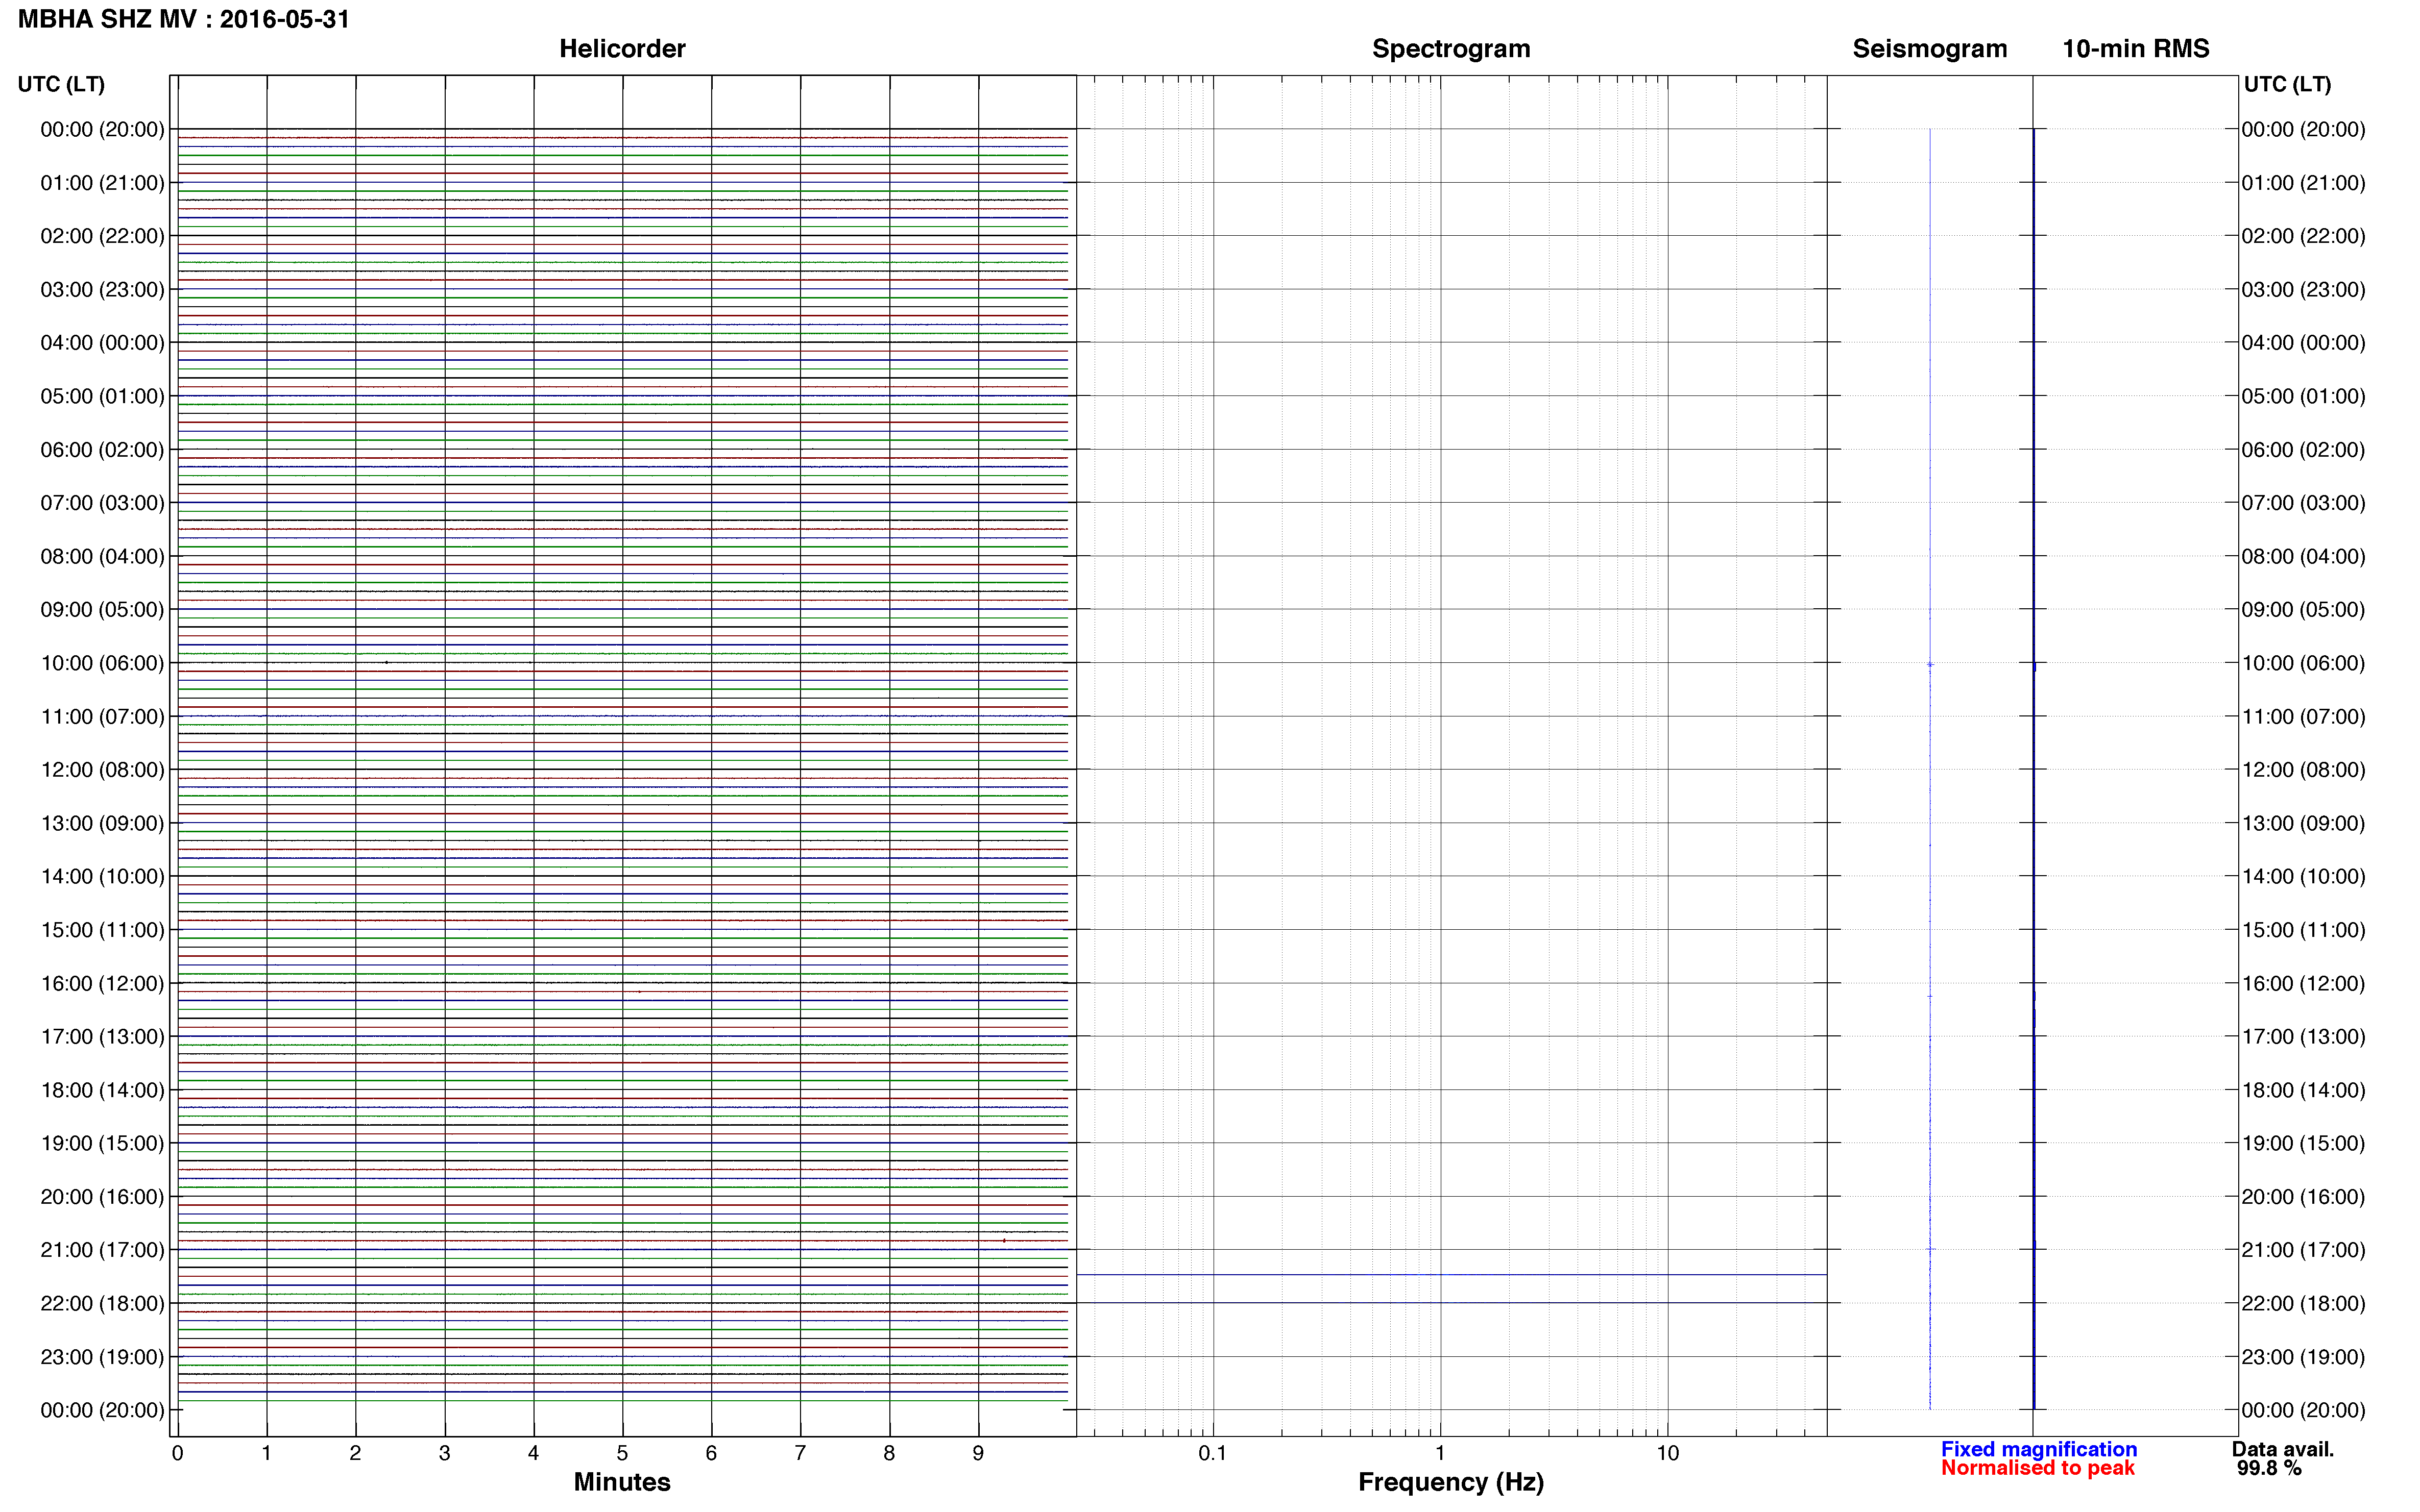
Task: Click frequency axis tick label '0.1'
Action: tap(1213, 1453)
